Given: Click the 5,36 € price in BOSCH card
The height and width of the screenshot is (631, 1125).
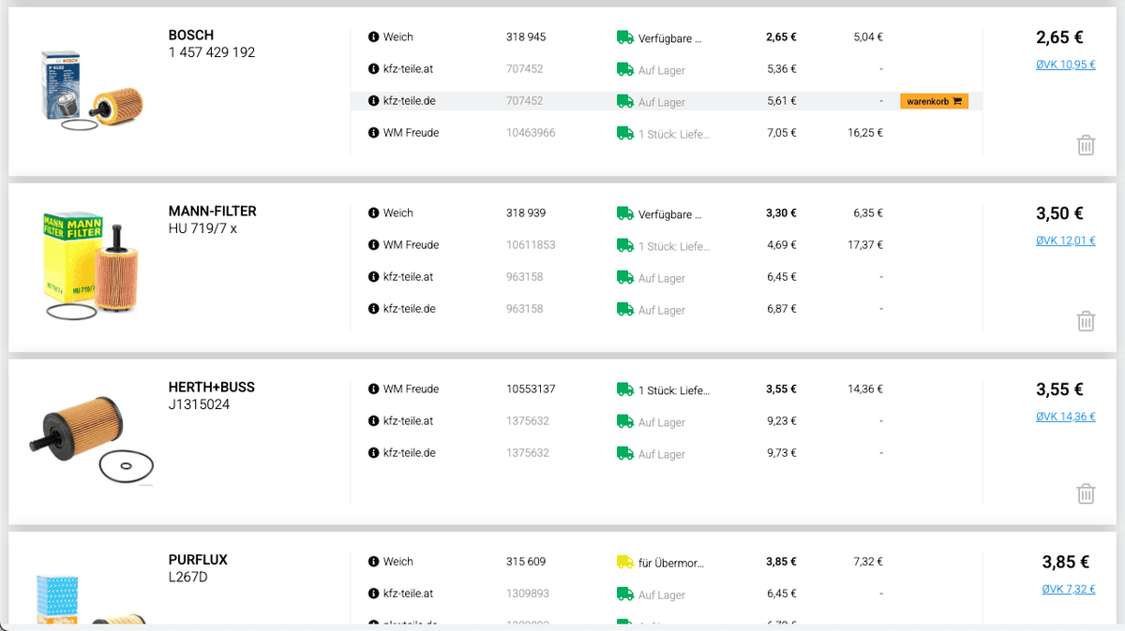Looking at the screenshot, I should (x=782, y=69).
